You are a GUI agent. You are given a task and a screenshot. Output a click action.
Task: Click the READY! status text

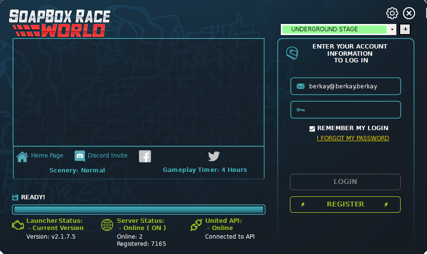click(33, 197)
